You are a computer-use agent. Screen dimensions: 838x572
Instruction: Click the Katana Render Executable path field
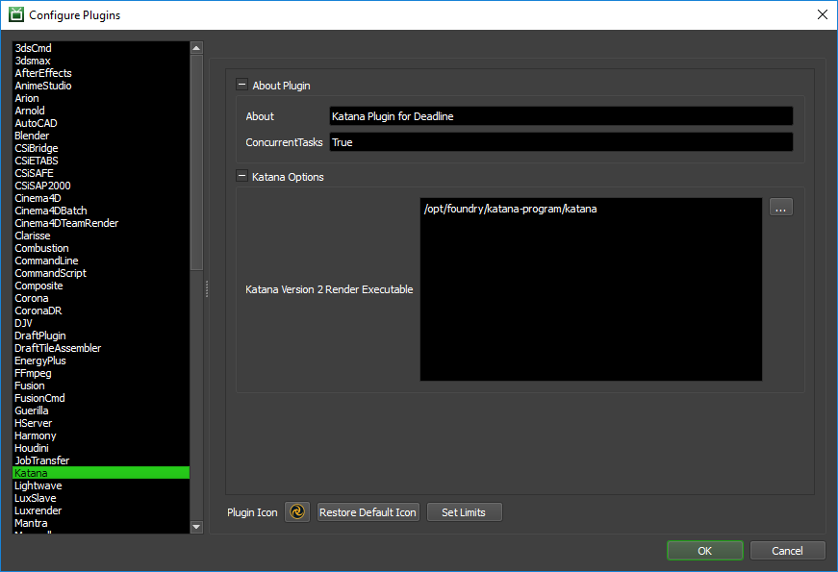(x=591, y=289)
